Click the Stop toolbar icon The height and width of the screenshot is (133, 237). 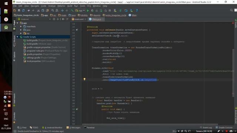coord(110,11)
